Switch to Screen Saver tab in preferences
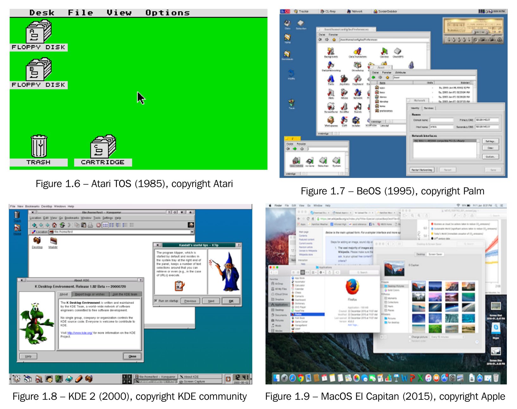Image resolution: width=517 pixels, height=409 pixels. click(x=436, y=254)
